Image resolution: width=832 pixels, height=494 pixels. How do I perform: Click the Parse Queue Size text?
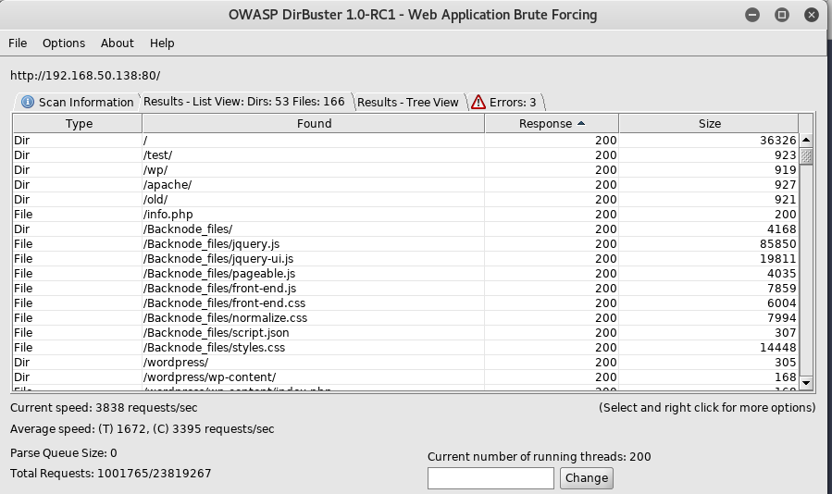pos(64,453)
